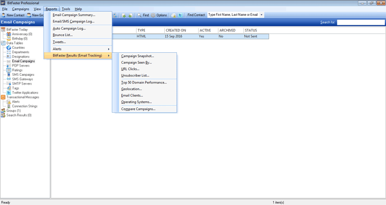Viewport: 386px width, 205px height.
Task: Open the Alerts warning icon in tree
Action: 9,102
